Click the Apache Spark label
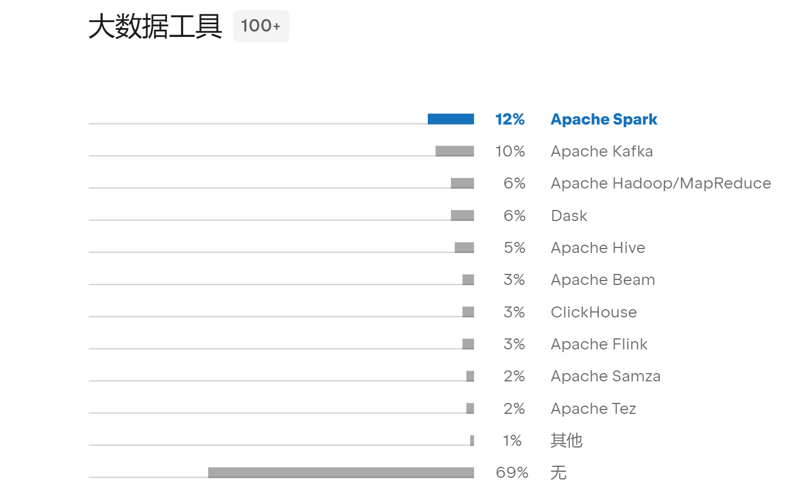Image resolution: width=805 pixels, height=496 pixels. [604, 120]
